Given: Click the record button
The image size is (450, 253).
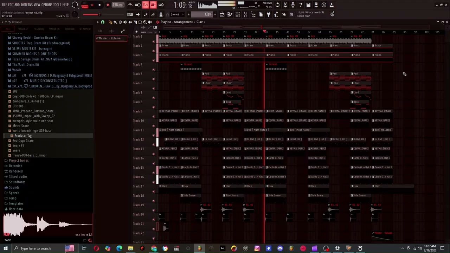Looking at the screenshot, I should click(108, 5).
